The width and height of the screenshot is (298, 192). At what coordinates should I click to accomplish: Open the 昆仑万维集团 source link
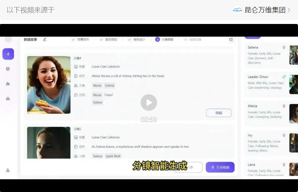[265, 10]
